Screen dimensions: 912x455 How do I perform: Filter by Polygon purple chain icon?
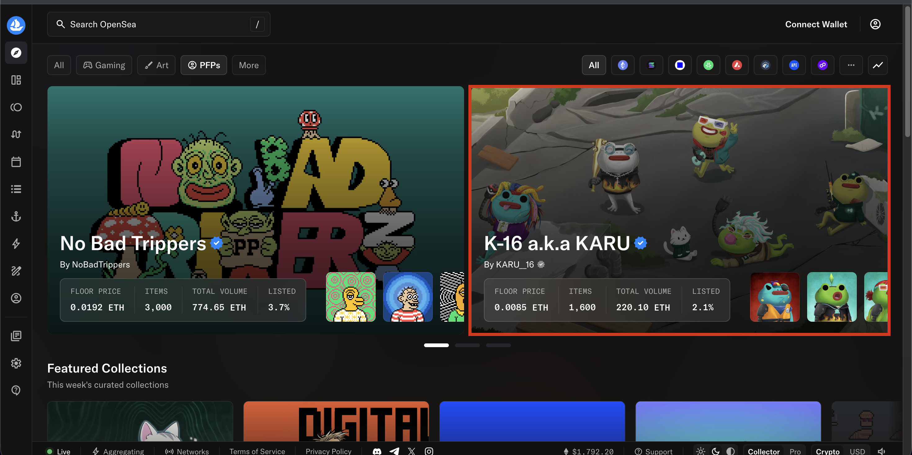point(822,65)
